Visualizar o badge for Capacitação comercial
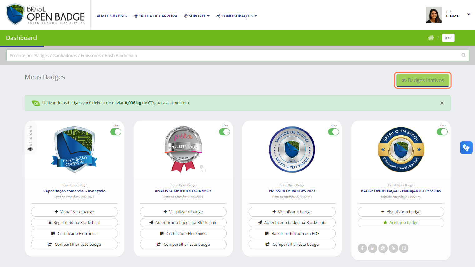475x267 pixels. click(74, 212)
